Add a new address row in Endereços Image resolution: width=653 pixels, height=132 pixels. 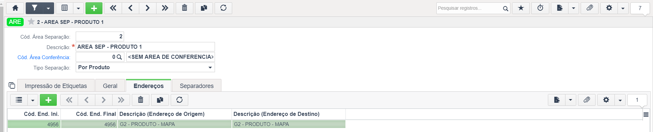pos(48,100)
